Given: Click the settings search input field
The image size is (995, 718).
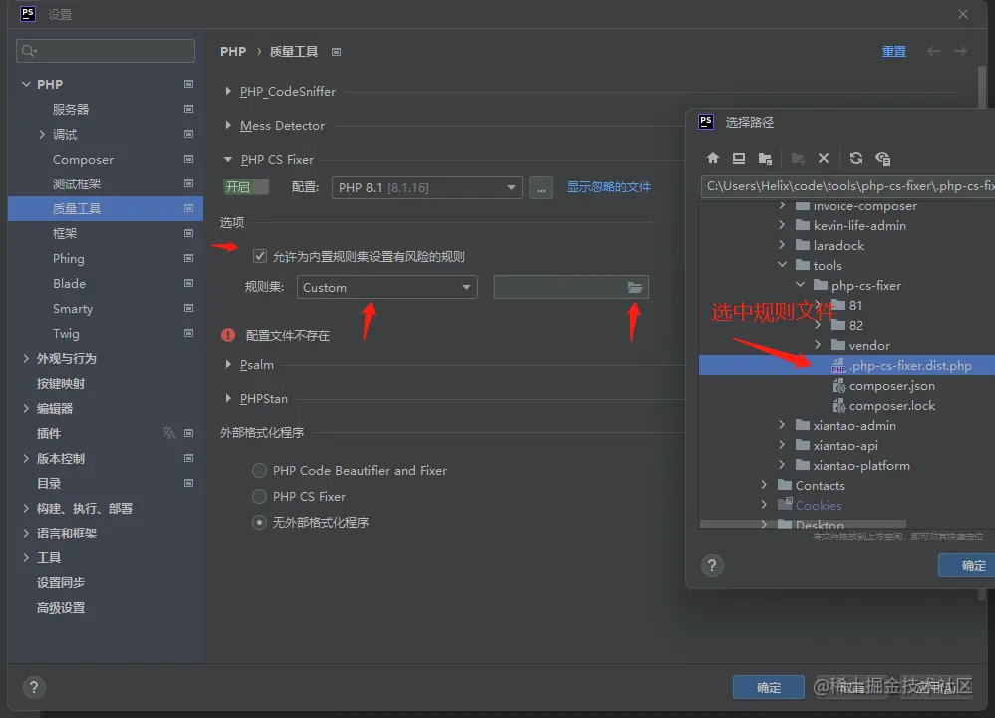Looking at the screenshot, I should pyautogui.click(x=106, y=51).
